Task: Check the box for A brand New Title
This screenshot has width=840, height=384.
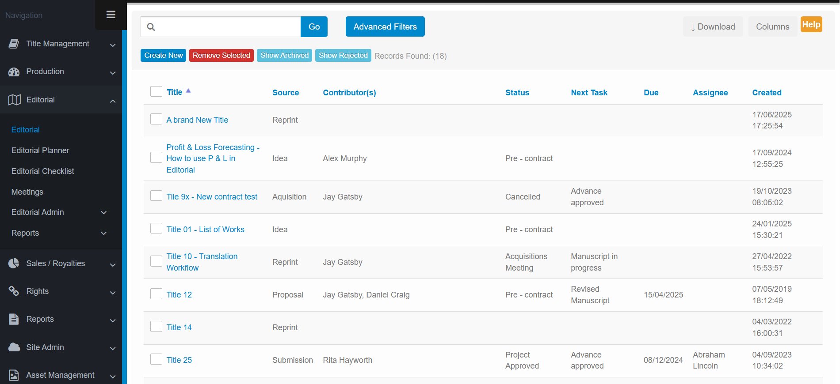Action: 156,119
